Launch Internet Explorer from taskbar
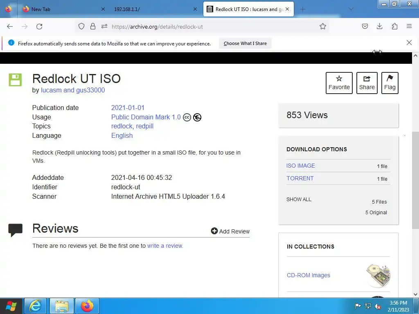Image resolution: width=419 pixels, height=314 pixels. tap(35, 306)
